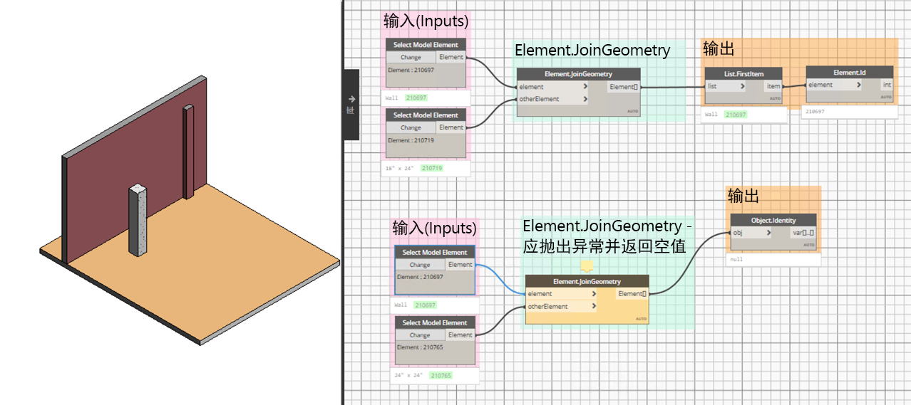The width and height of the screenshot is (911, 405).
Task: Toggle the element port chevron on gray Element.JoinGeometry
Action: (x=585, y=87)
